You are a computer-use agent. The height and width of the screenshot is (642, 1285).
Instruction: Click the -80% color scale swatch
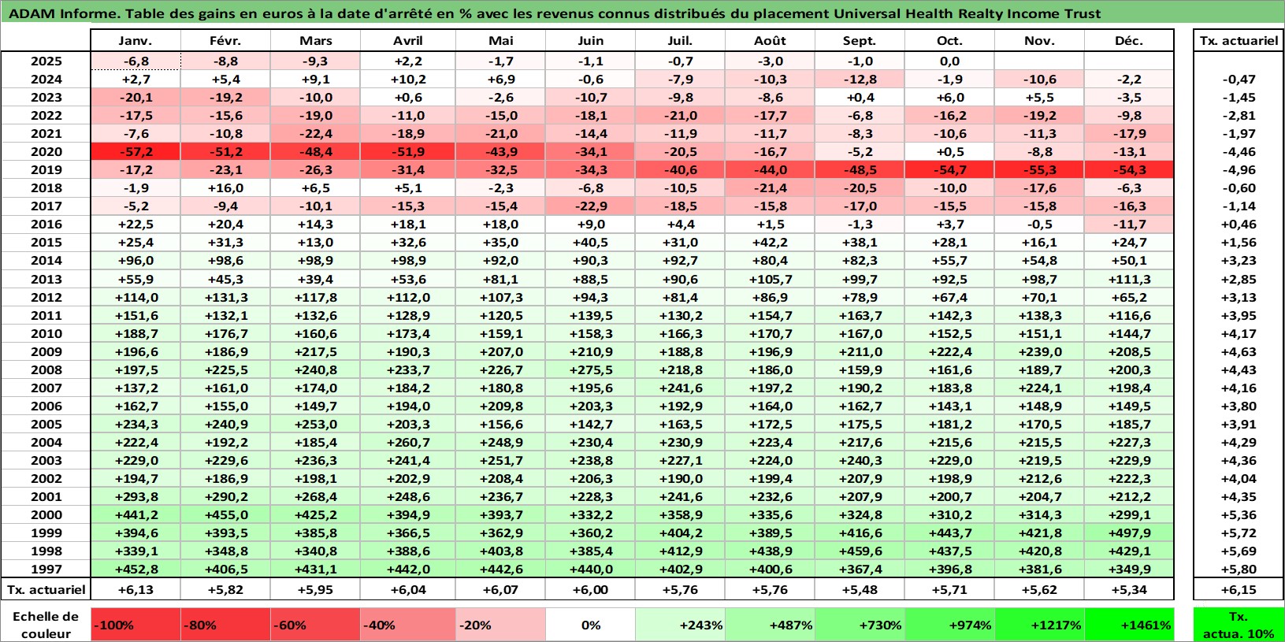(226, 625)
